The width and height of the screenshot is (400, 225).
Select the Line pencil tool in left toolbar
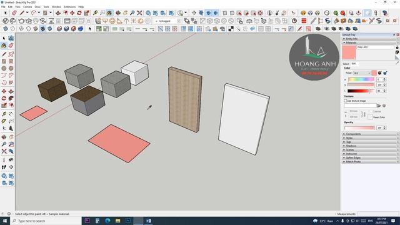tap(4, 54)
